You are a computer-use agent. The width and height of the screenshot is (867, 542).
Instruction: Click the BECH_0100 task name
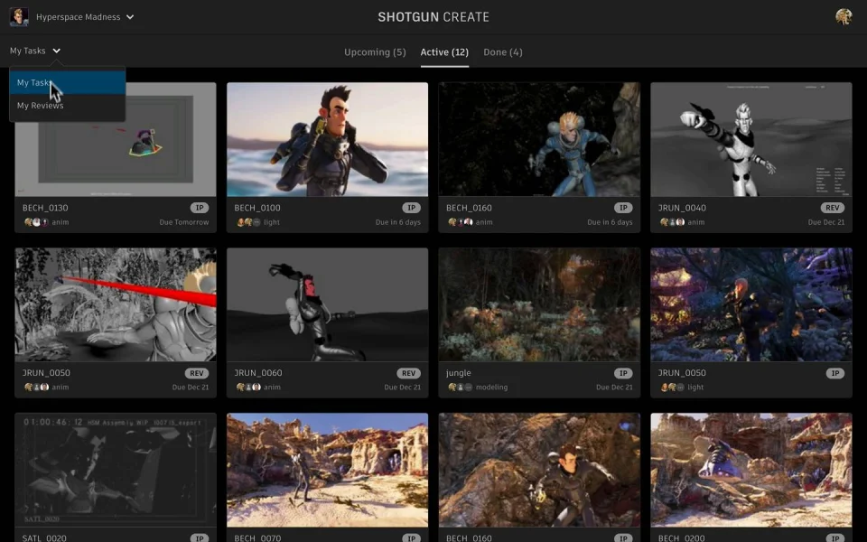click(x=257, y=208)
